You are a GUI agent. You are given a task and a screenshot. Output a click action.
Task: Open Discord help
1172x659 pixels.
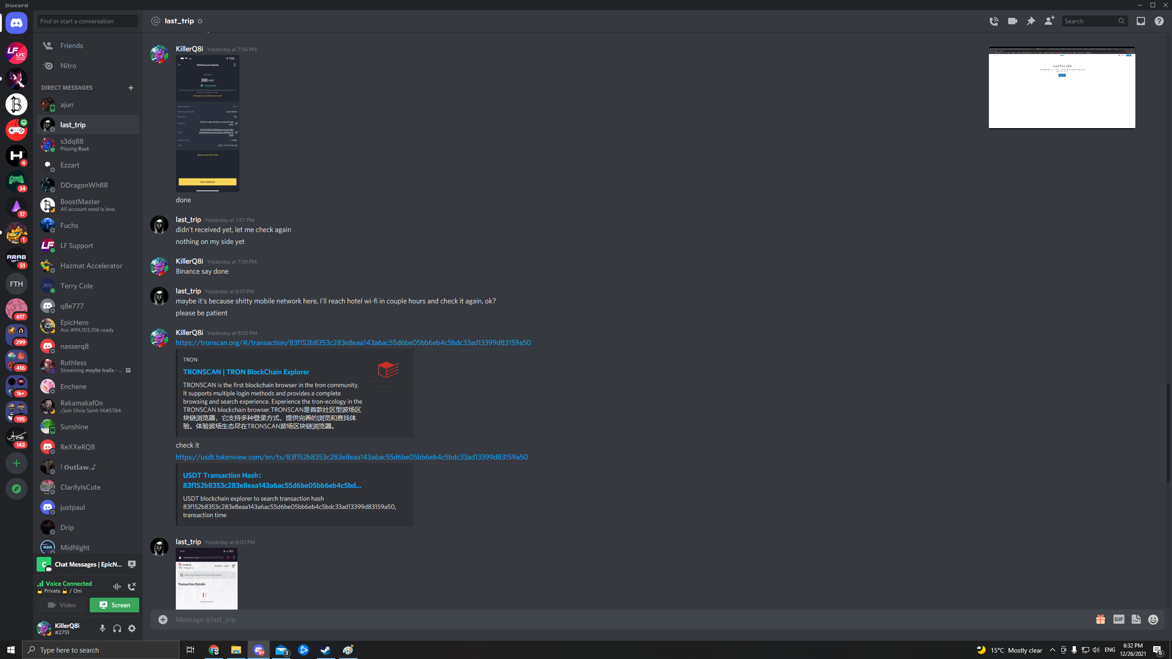1159,21
